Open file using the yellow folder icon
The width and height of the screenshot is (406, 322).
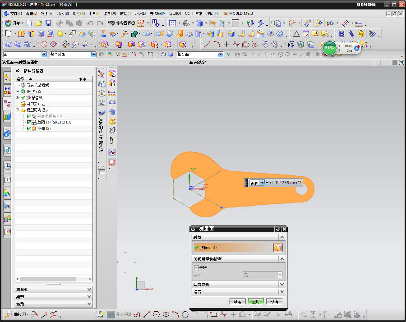tap(38, 23)
